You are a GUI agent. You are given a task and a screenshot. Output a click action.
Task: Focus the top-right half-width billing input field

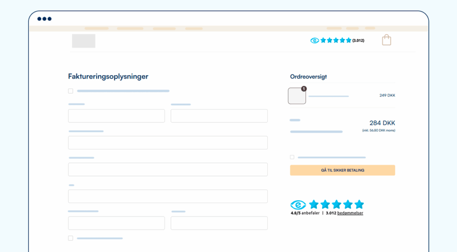[x=219, y=116]
